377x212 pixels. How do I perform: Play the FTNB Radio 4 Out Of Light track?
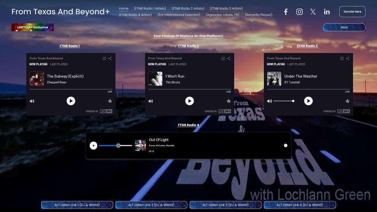[93, 145]
